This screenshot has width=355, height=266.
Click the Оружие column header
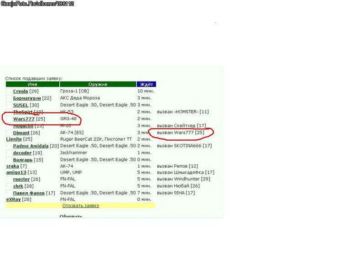point(98,84)
